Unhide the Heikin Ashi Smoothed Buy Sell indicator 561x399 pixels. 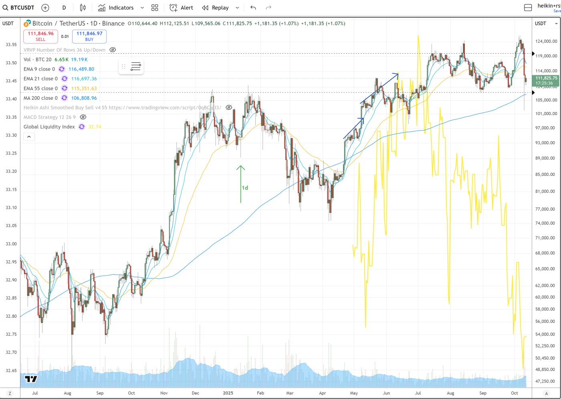[x=228, y=108]
